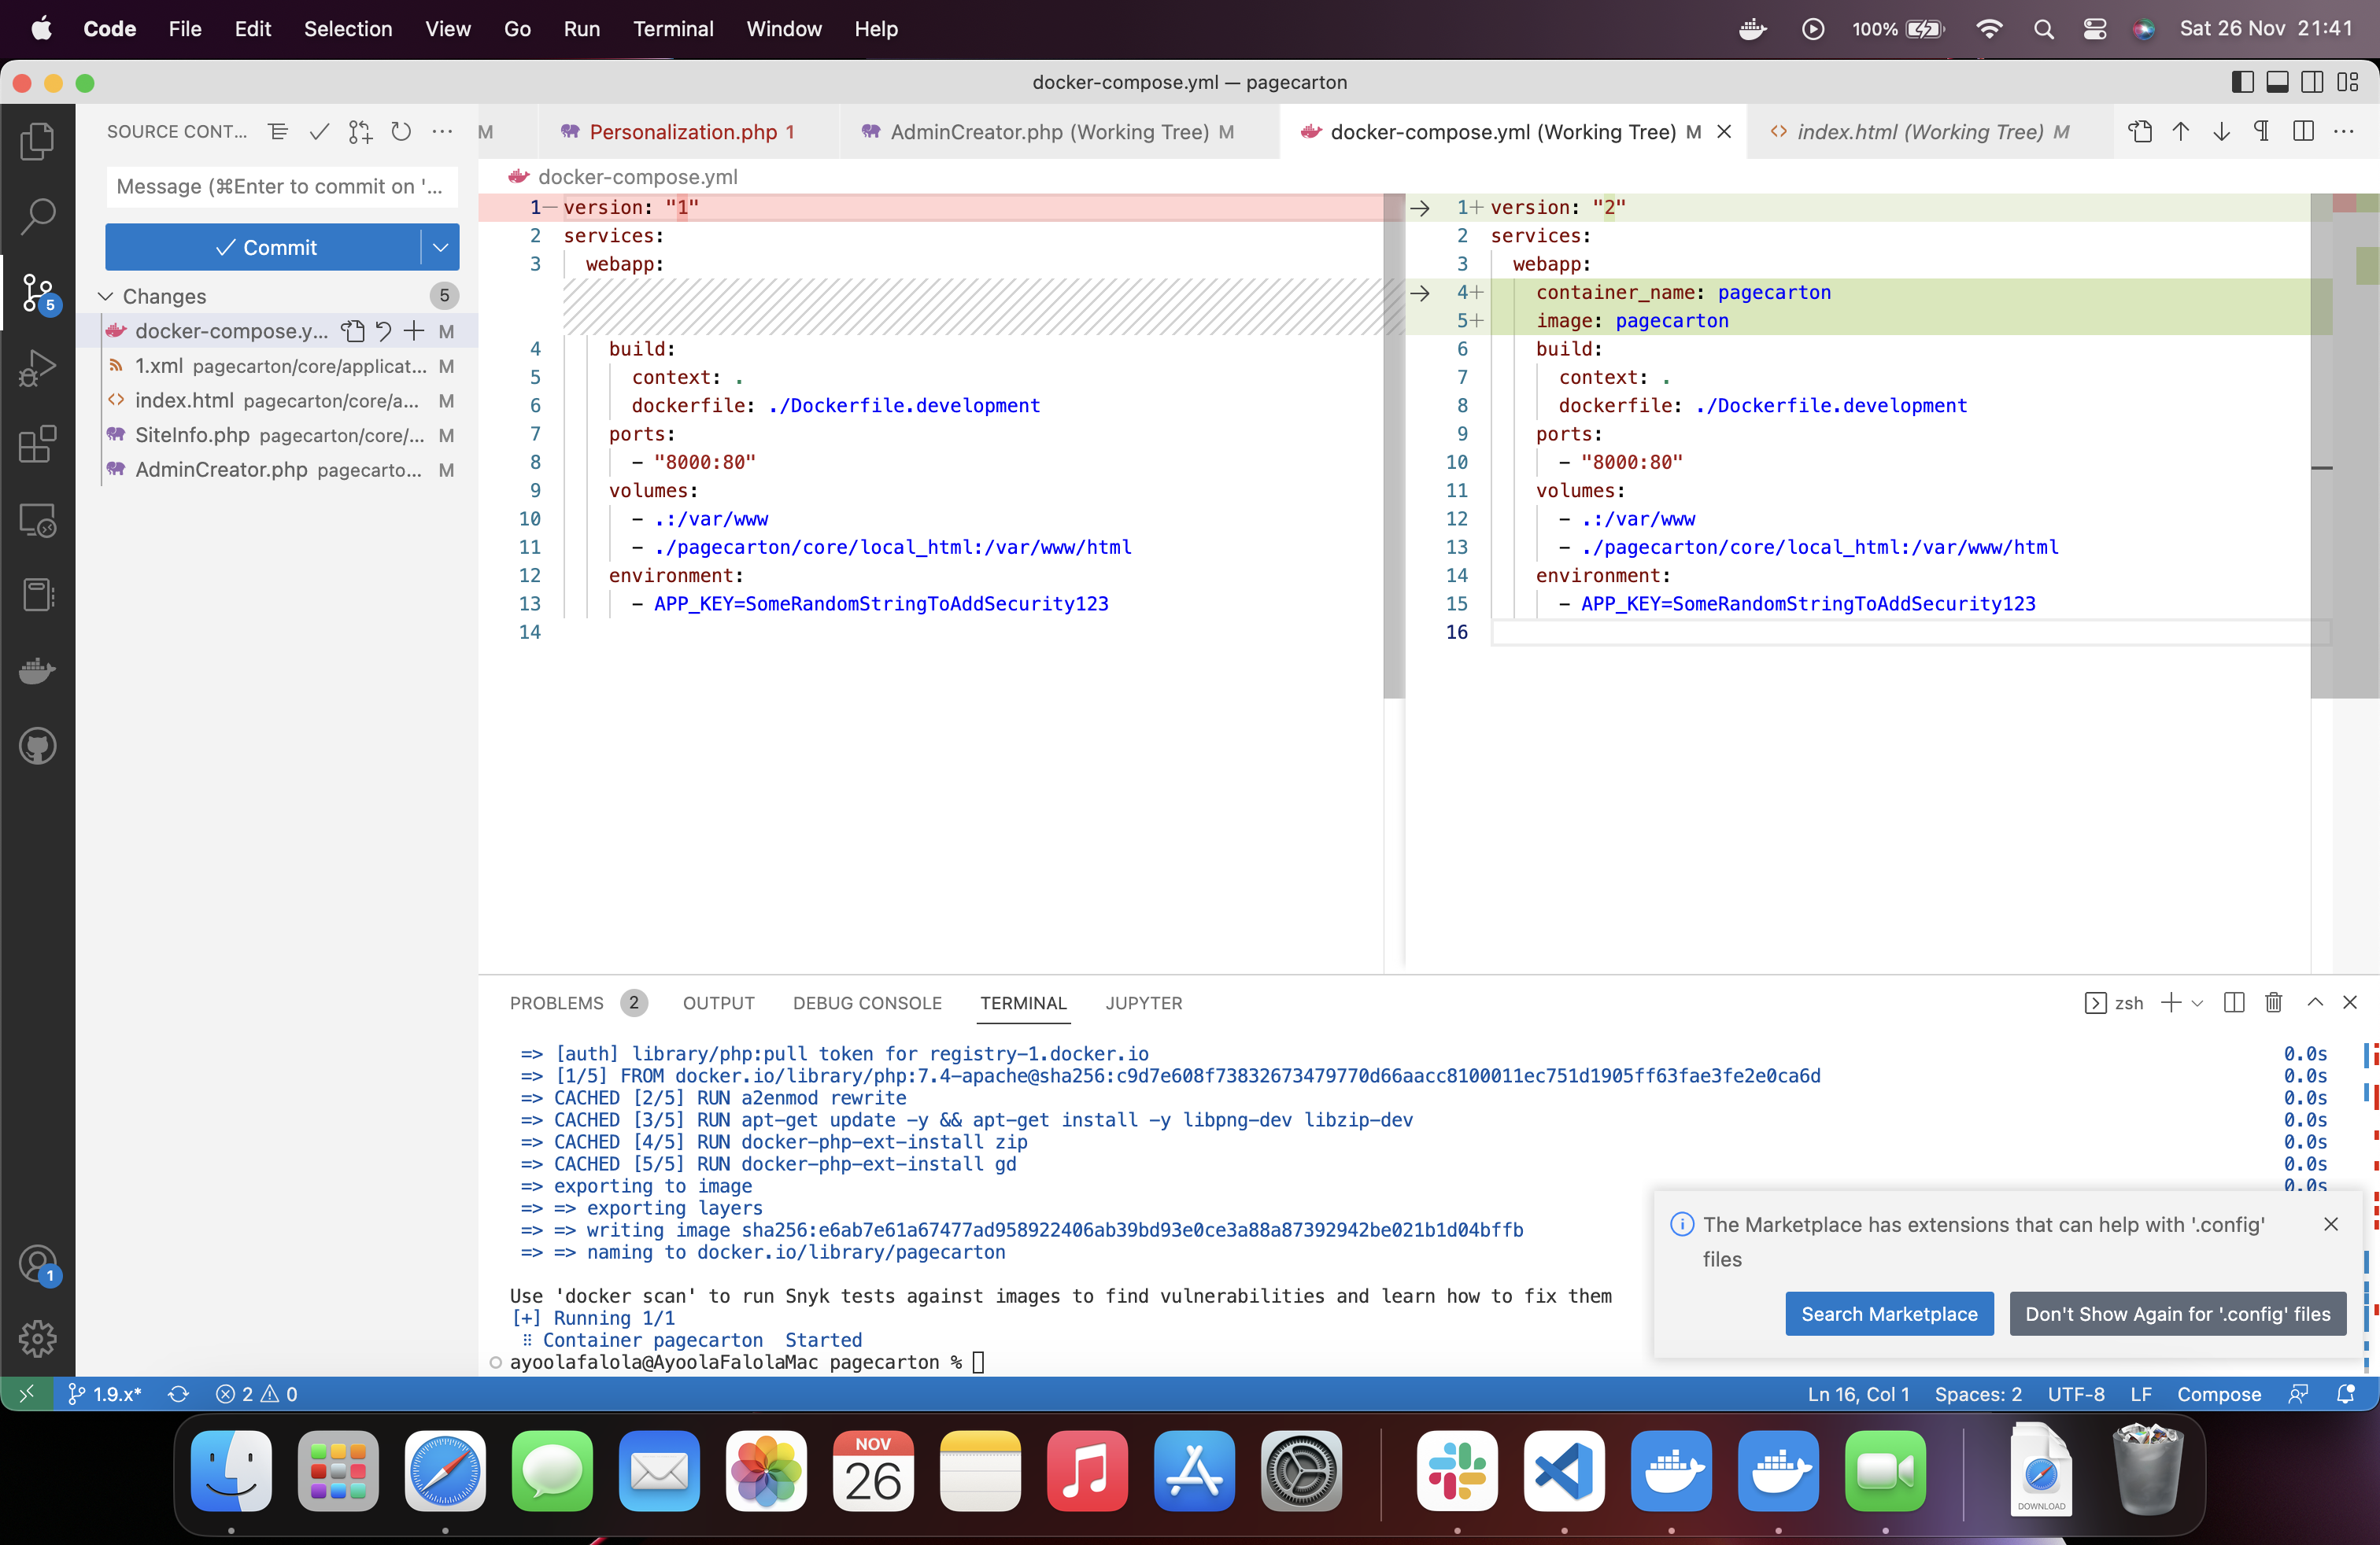Discard changes for docker-compose.yml

pos(383,330)
